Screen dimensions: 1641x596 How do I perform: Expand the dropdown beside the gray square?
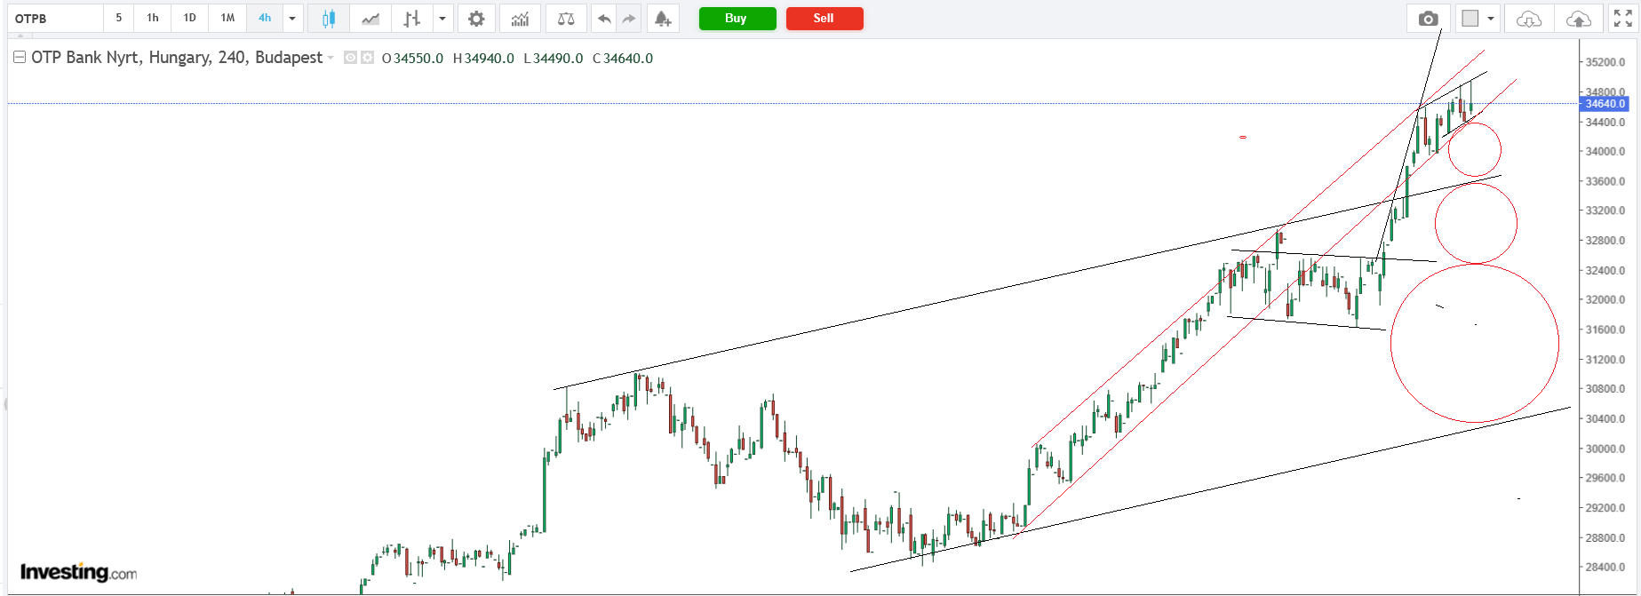1491,19
